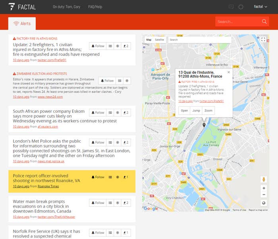The image size is (278, 239).
Task: Open list icon on Eskom alert
Action: 110,113
